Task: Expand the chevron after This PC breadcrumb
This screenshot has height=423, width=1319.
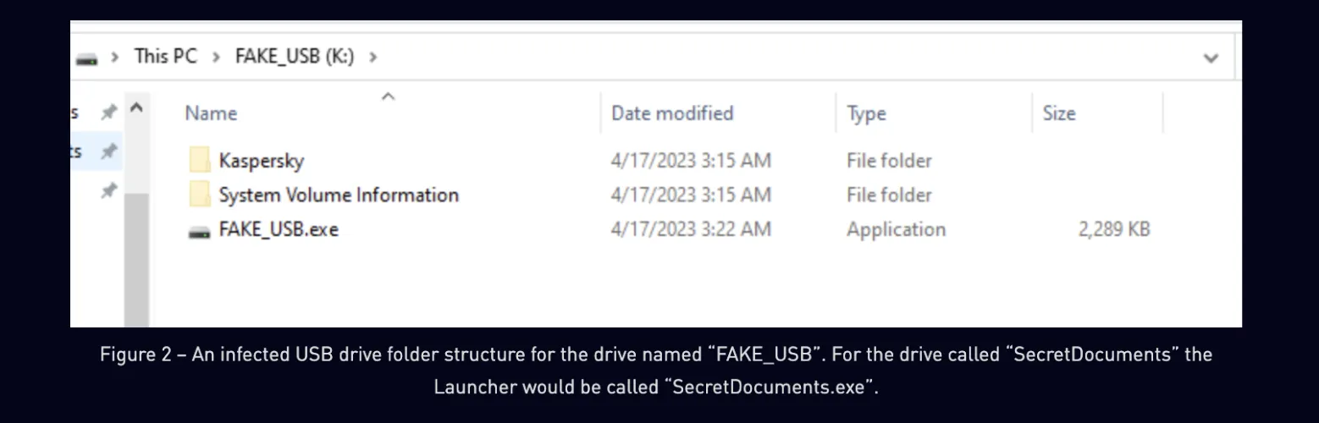Action: 217,58
